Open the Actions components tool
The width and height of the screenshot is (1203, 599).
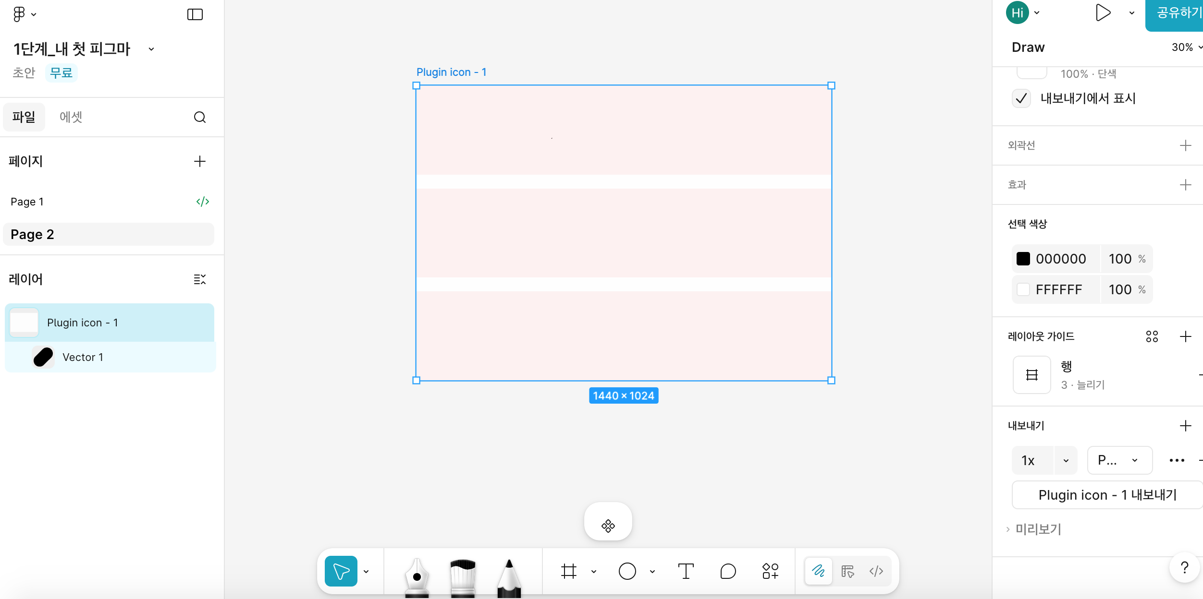[770, 571]
